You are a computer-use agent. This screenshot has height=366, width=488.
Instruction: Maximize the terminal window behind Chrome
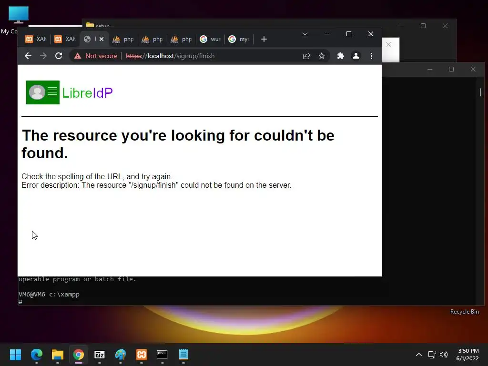[x=451, y=69]
